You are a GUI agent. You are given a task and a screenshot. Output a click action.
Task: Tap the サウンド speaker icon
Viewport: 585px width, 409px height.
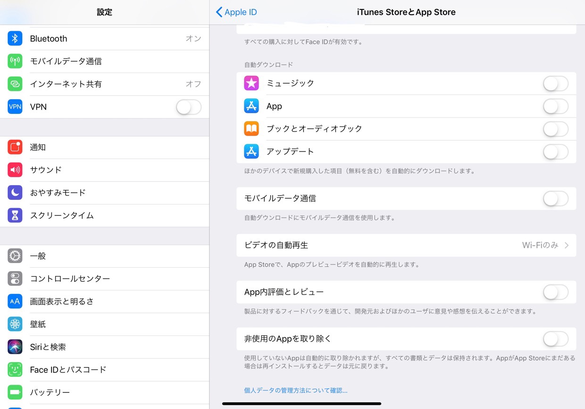(15, 170)
